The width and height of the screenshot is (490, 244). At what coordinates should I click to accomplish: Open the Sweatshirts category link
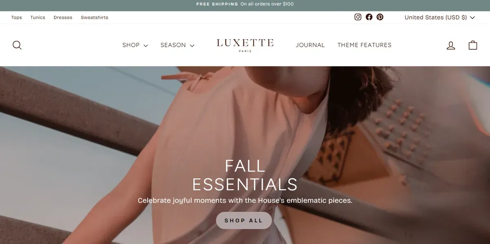[x=94, y=18]
